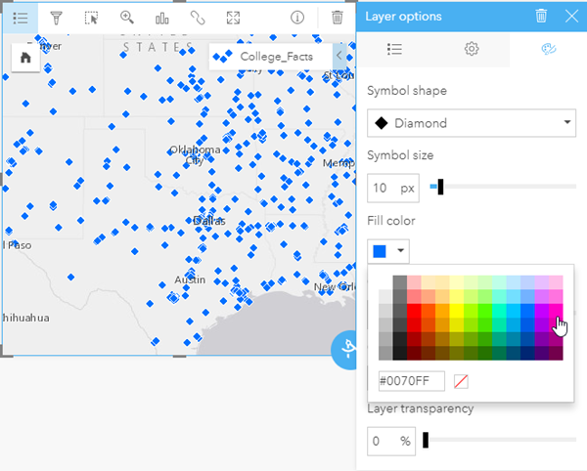Click the Dallas city label on map
The width and height of the screenshot is (587, 471).
tap(209, 221)
